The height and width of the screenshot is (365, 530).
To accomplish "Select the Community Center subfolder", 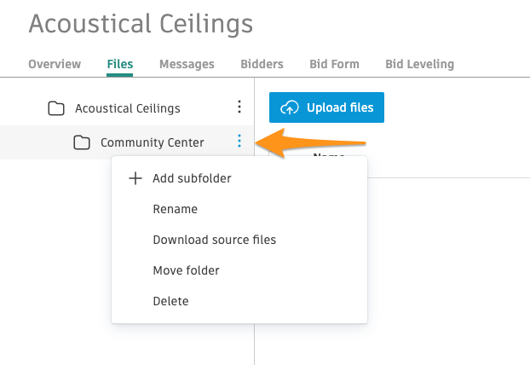I will click(x=152, y=142).
